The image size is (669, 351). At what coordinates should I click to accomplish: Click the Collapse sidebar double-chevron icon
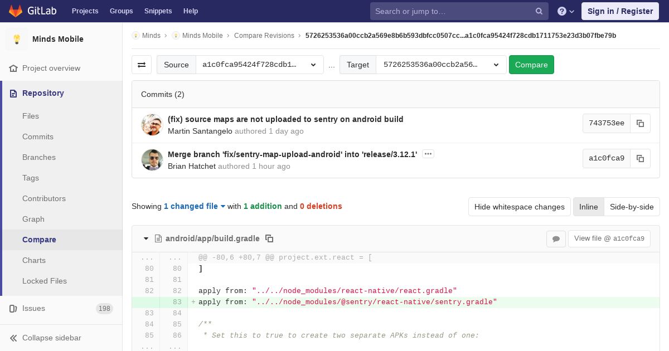coord(13,338)
